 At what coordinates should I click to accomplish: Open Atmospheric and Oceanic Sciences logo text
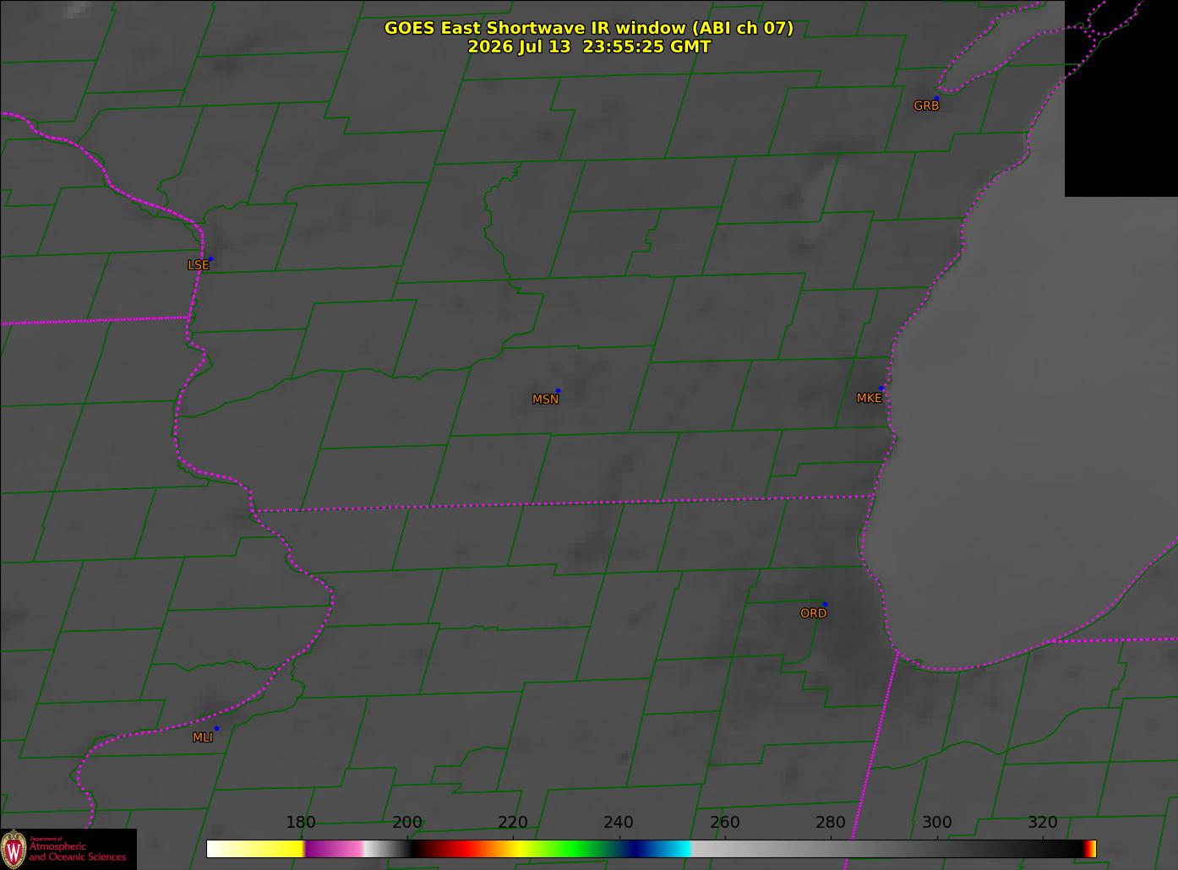(77, 851)
